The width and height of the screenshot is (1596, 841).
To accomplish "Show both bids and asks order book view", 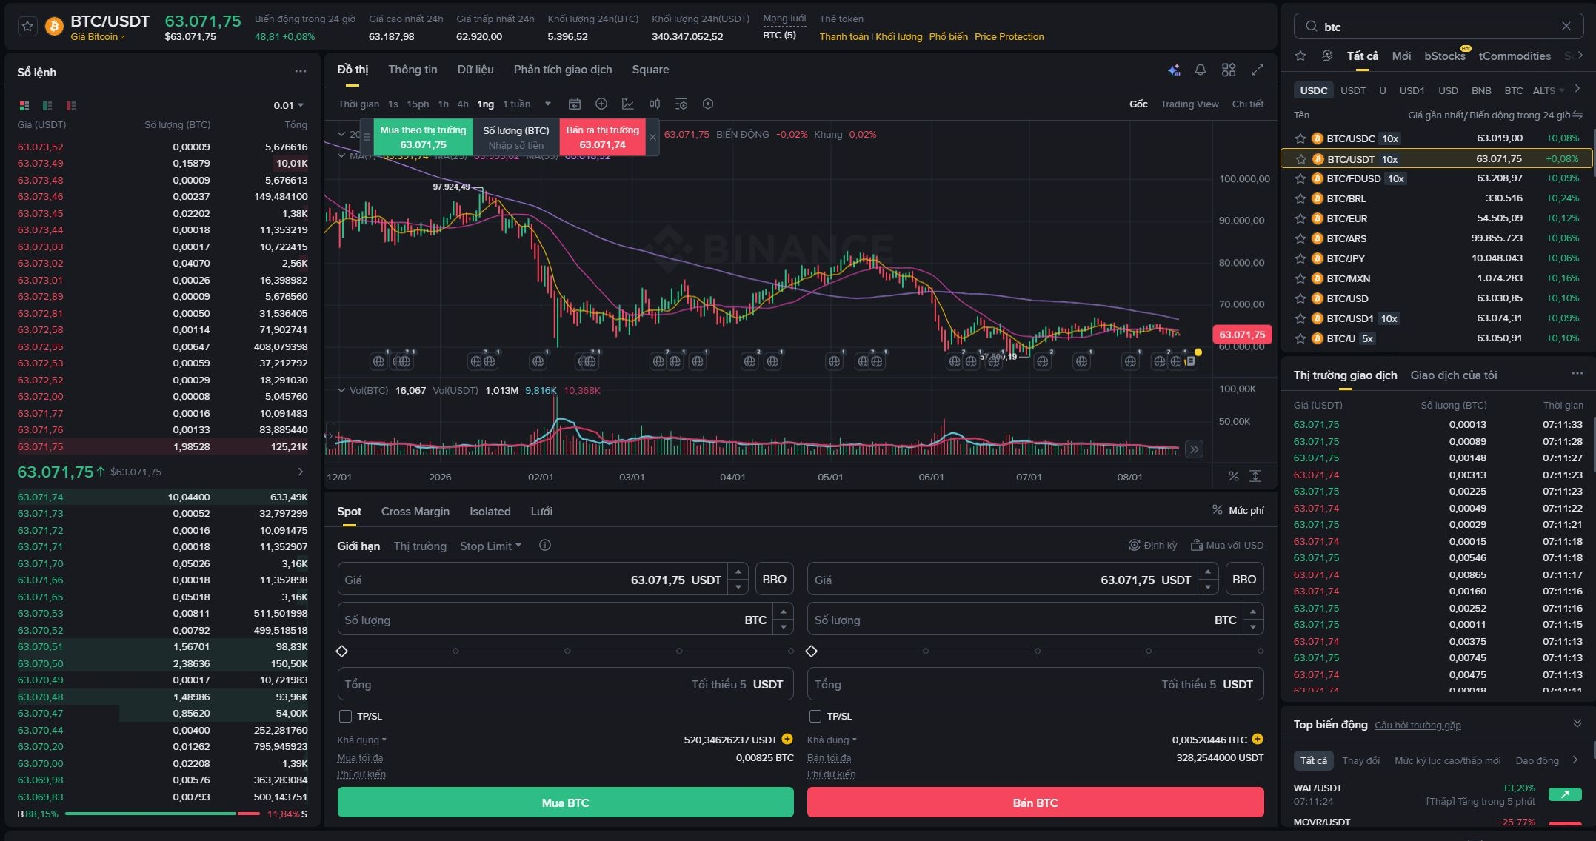I will coord(24,106).
